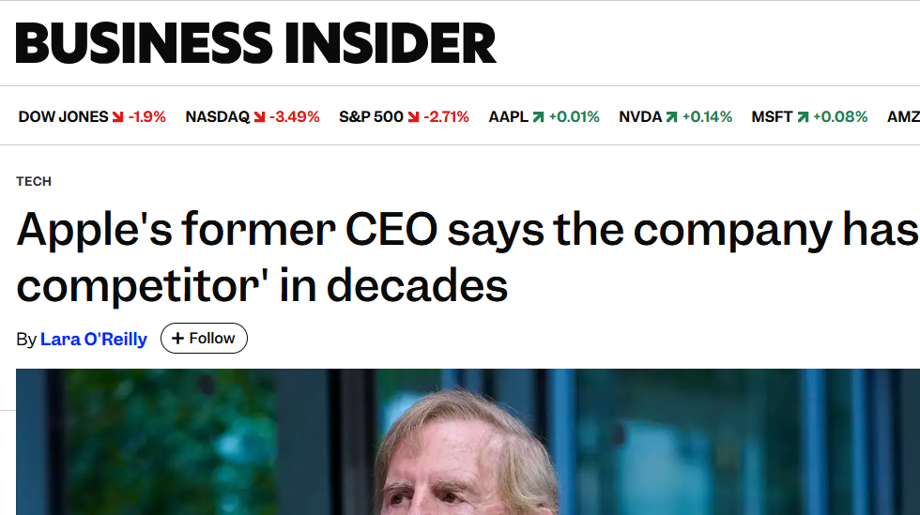Viewport: 920px width, 515px height.
Task: Click the +0.14% NVDA change value
Action: (707, 117)
